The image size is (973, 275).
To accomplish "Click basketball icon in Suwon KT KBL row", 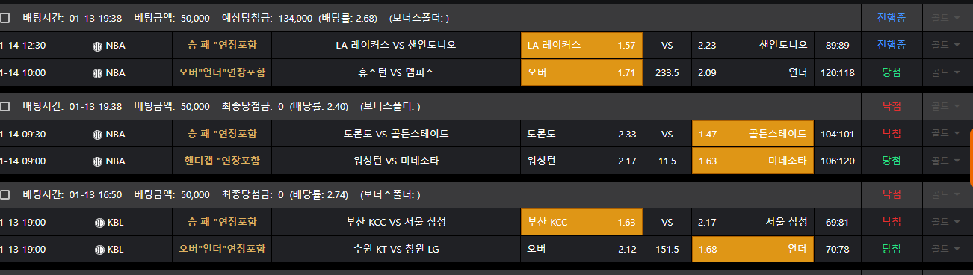I will tap(100, 250).
